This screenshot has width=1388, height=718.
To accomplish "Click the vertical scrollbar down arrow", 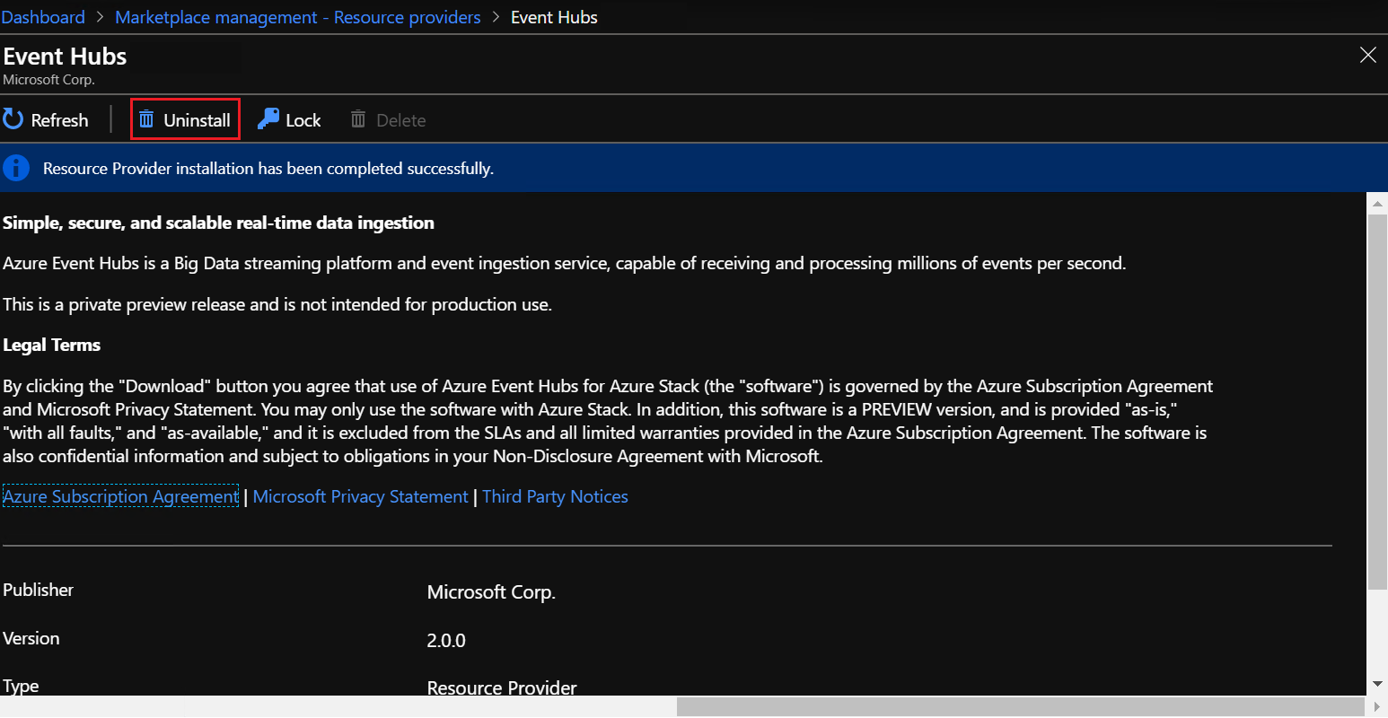I will (x=1377, y=684).
